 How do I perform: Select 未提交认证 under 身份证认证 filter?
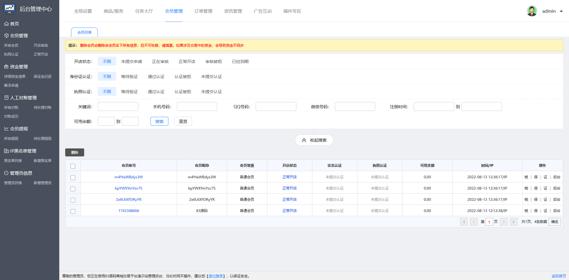(x=212, y=77)
